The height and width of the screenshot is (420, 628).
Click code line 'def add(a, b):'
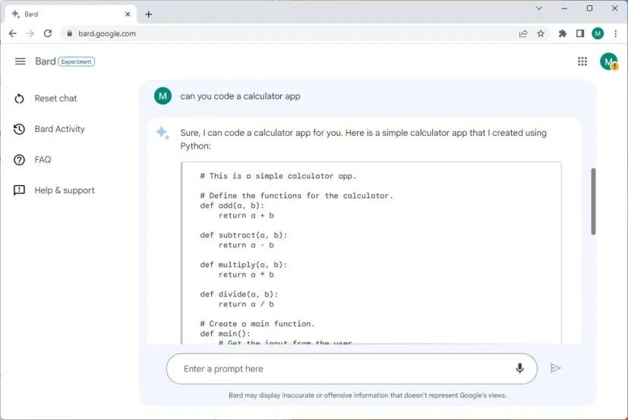point(232,205)
